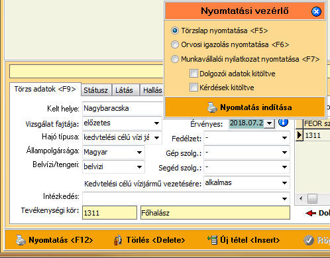Click Új tétel <Insert> button

tap(243, 240)
